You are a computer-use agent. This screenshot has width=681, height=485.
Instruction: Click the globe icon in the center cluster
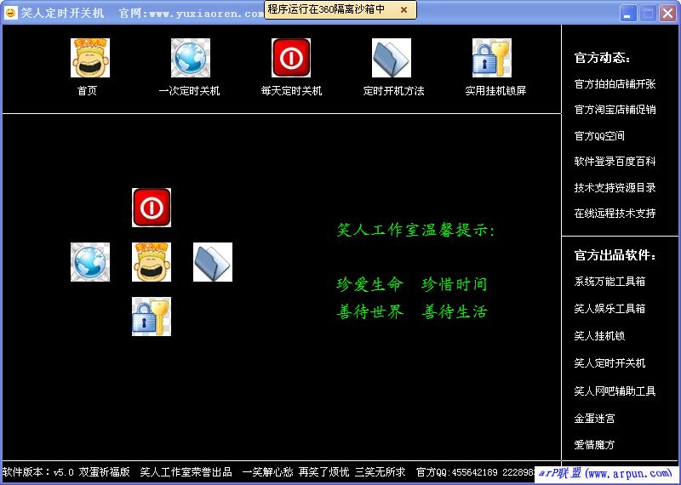pos(90,262)
